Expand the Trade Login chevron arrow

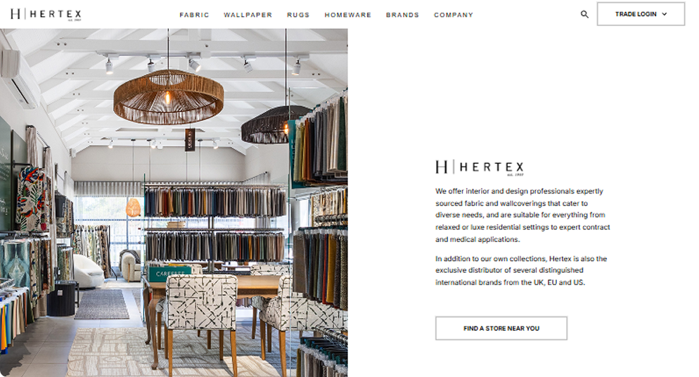665,14
